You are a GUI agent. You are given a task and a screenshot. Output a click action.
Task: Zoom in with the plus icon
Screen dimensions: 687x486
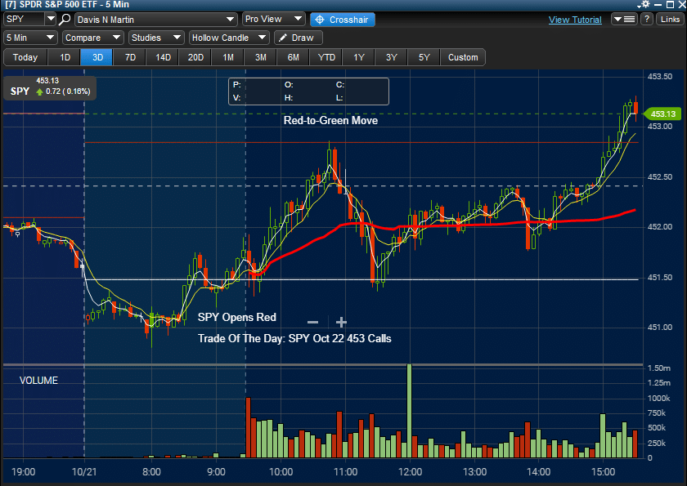click(341, 323)
